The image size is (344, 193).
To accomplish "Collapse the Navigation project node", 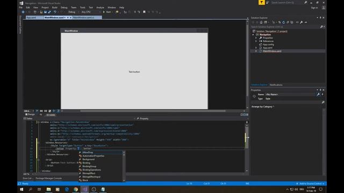I will point(253,34).
